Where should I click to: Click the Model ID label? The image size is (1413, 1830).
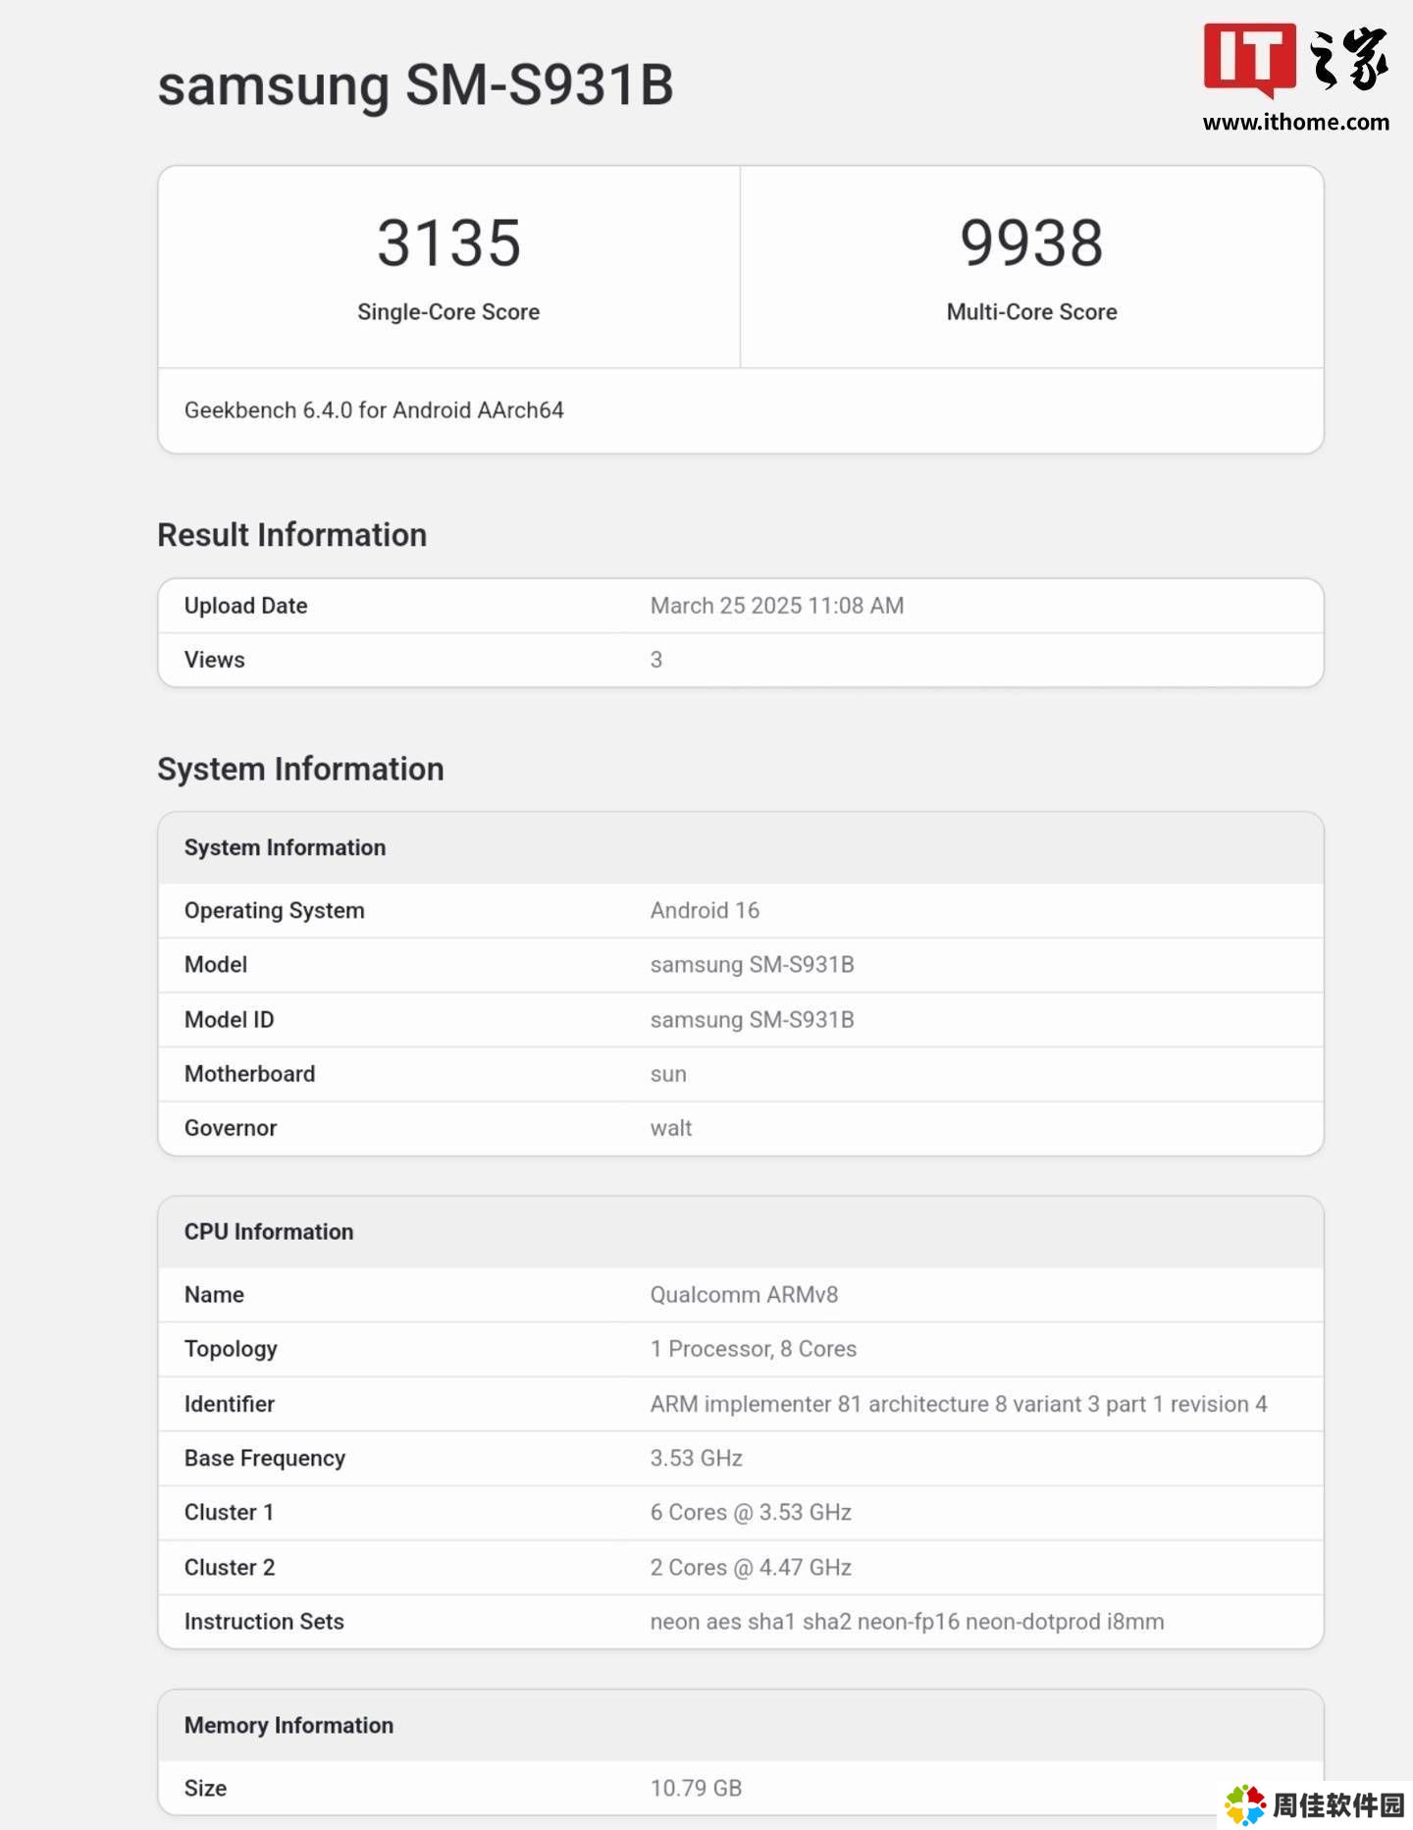(x=230, y=1020)
